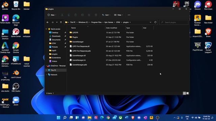Screen dimensions: 216x121
Task: Expand OneDrive - Personal node
Action: click(47, 66)
